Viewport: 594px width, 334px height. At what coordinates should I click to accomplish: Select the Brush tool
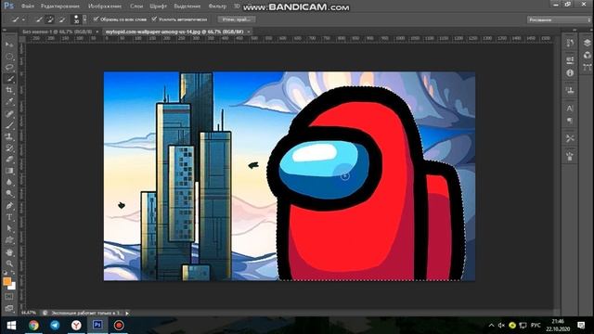9,125
